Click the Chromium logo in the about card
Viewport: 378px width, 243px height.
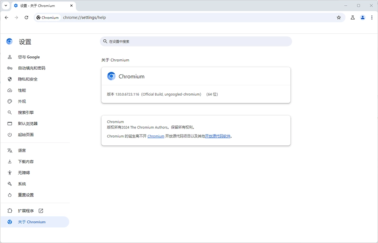111,76
